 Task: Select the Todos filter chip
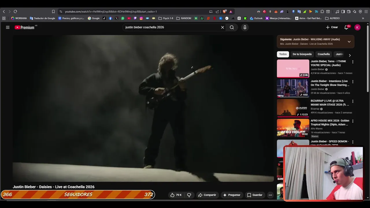click(283, 54)
